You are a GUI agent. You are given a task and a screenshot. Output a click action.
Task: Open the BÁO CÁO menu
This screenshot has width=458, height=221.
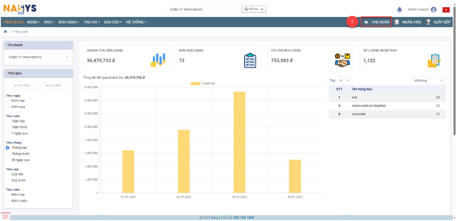tap(113, 22)
